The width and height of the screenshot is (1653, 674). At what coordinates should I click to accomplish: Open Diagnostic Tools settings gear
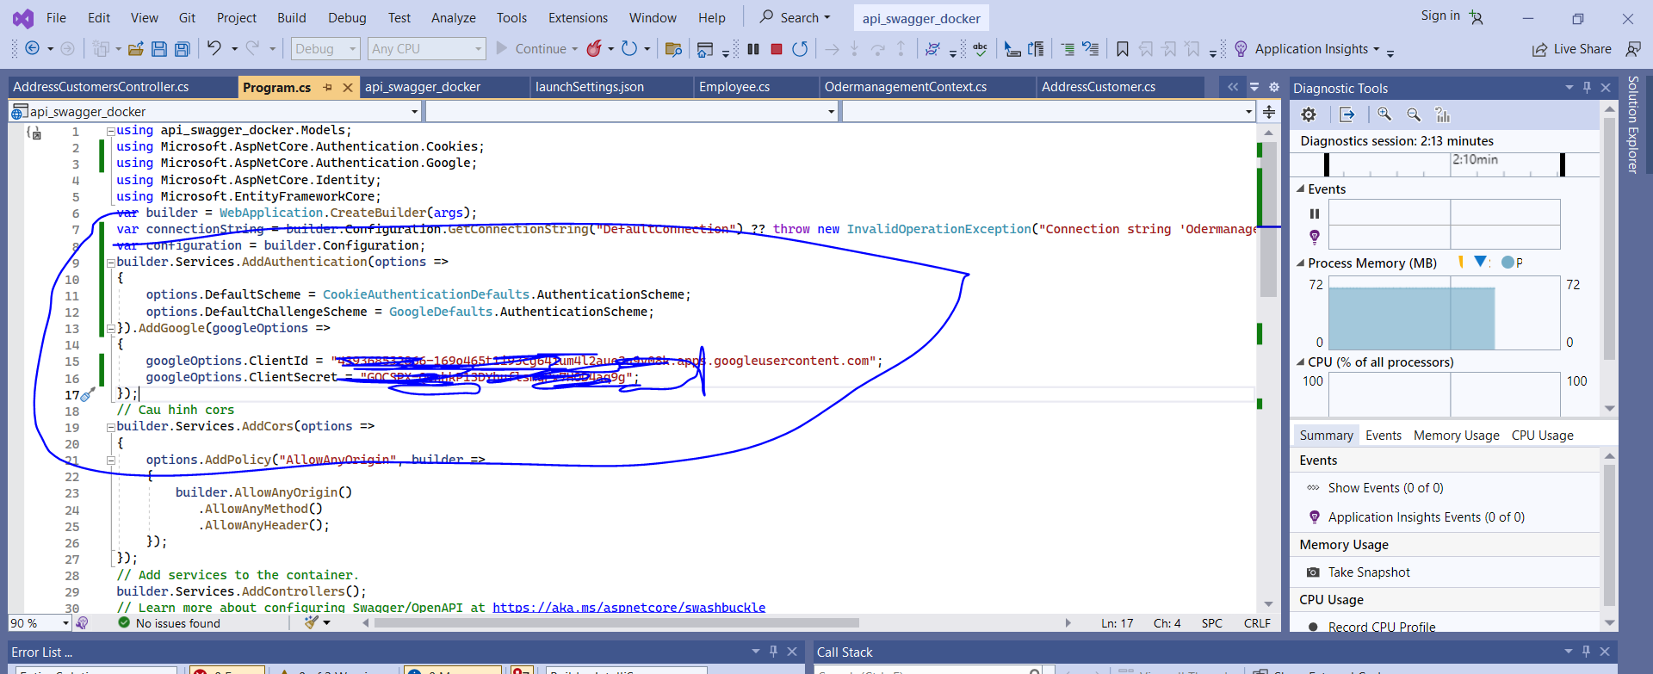click(x=1309, y=114)
